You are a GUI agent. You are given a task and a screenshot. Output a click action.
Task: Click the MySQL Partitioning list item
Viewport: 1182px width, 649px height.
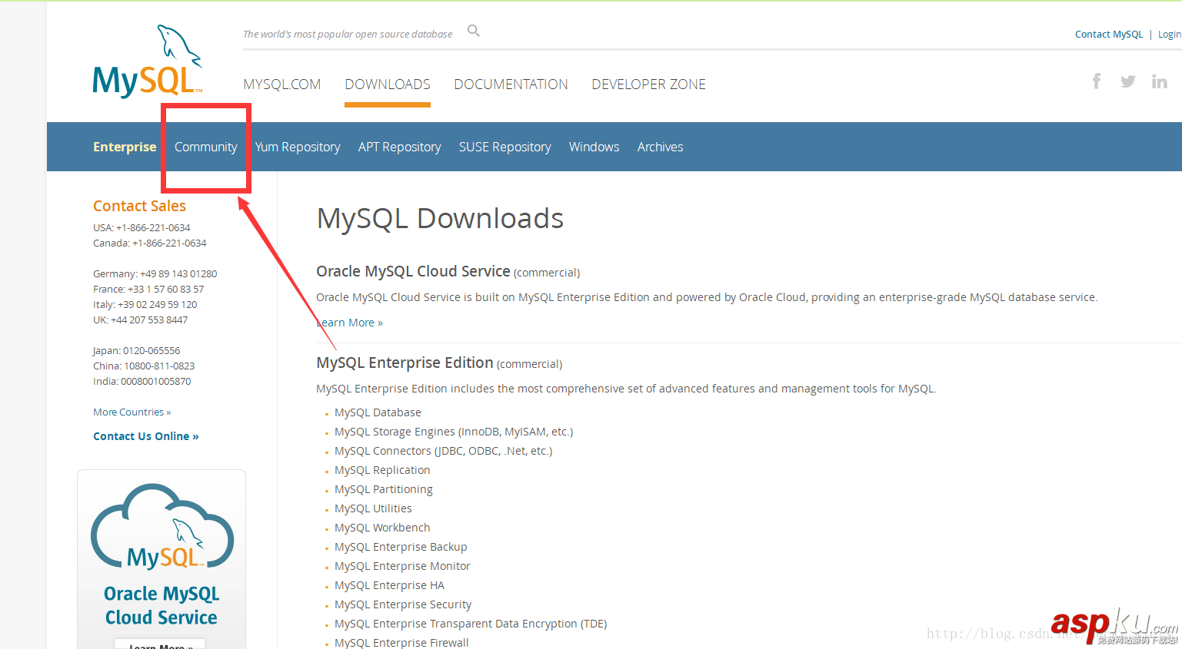(384, 489)
